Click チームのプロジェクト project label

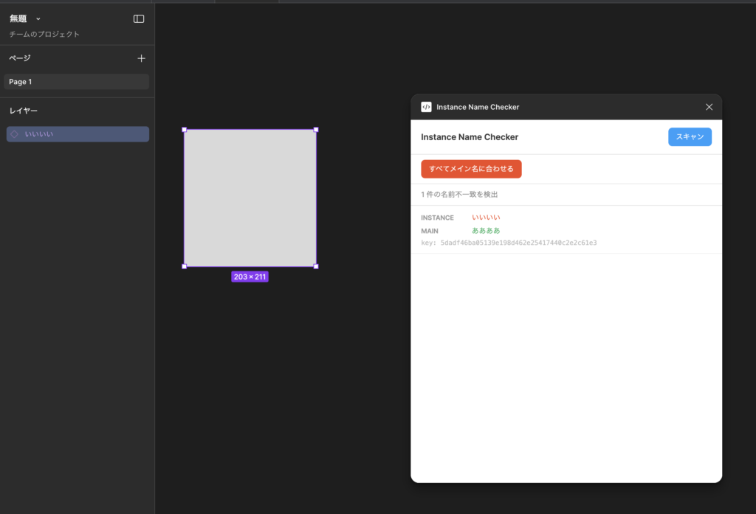44,34
